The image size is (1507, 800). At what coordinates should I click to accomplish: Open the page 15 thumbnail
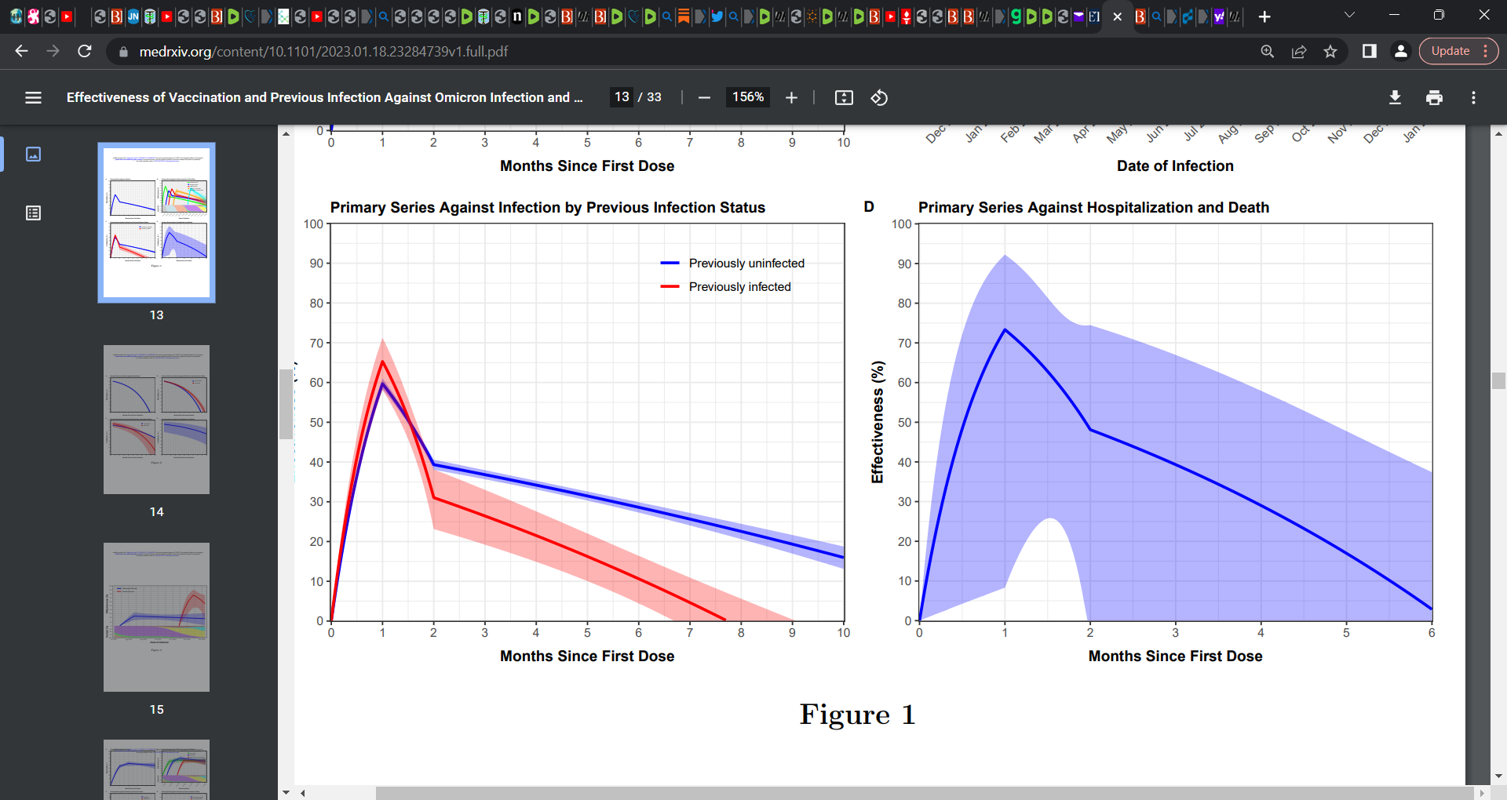(x=156, y=617)
